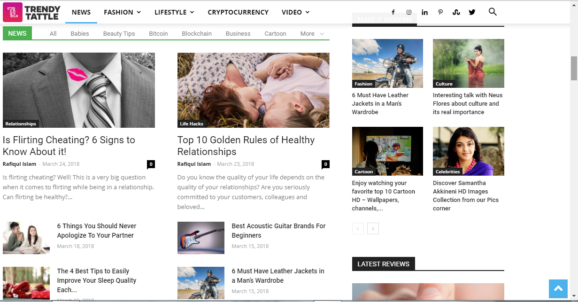Click the Trendy Tattle logo
This screenshot has width=578, height=302.
point(32,12)
